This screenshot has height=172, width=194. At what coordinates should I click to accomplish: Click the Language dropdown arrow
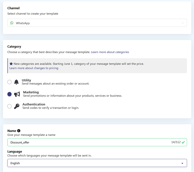182,163
